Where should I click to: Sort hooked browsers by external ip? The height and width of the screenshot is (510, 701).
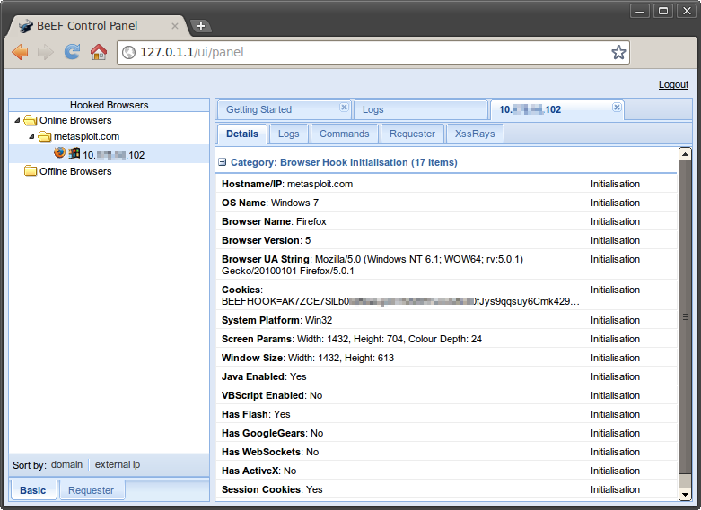(x=117, y=464)
